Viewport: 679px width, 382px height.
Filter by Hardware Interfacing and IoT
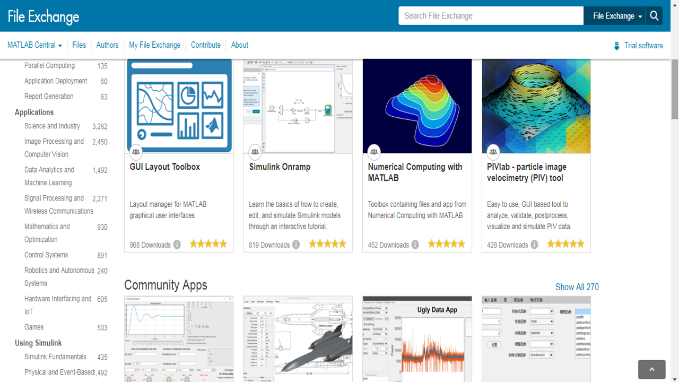click(58, 305)
